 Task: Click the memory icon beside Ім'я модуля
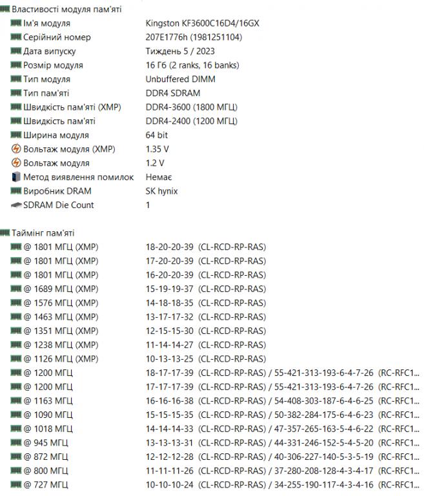[16, 23]
